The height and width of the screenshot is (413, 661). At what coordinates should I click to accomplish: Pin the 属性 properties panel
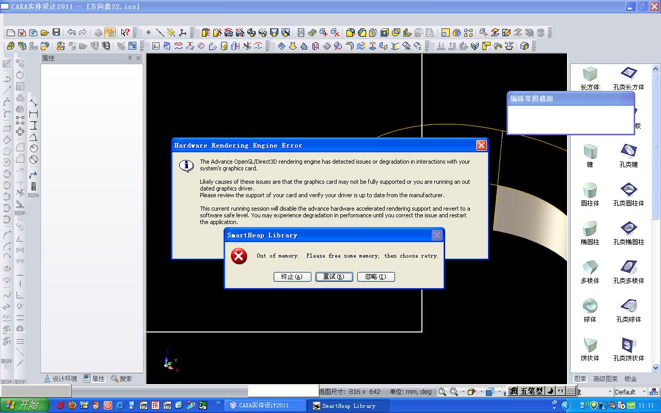point(130,58)
